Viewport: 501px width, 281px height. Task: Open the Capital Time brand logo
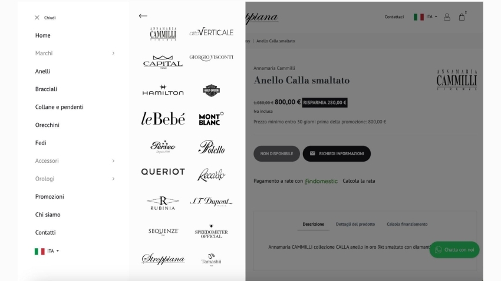[163, 62]
